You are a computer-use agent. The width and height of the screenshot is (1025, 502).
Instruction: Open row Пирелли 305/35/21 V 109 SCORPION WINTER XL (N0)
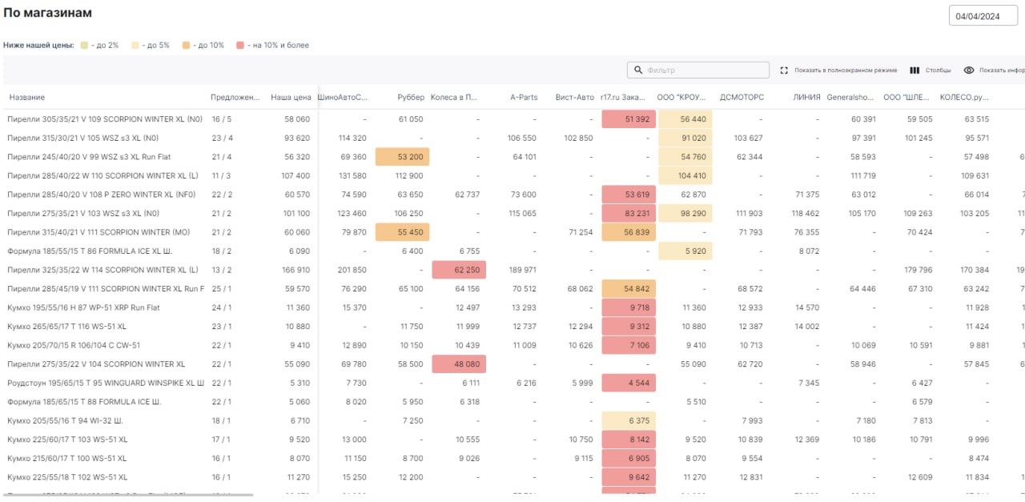tap(105, 119)
